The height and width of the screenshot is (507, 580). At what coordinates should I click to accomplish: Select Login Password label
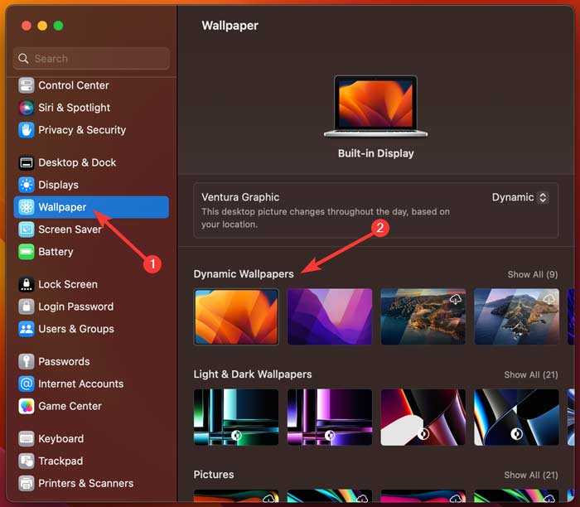[76, 307]
